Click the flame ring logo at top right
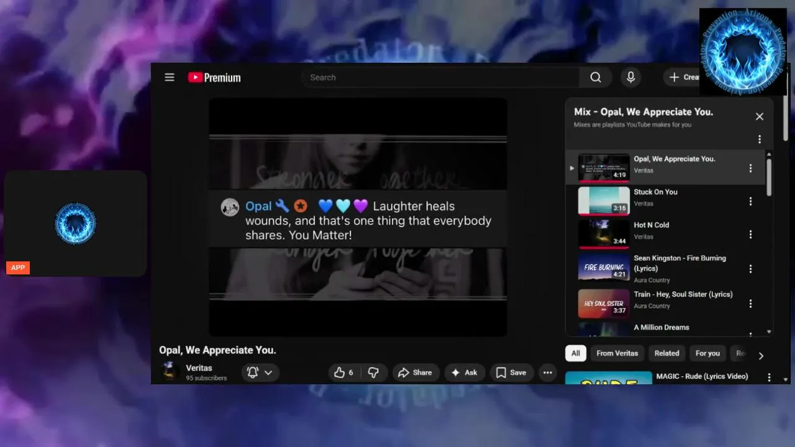 click(x=743, y=51)
